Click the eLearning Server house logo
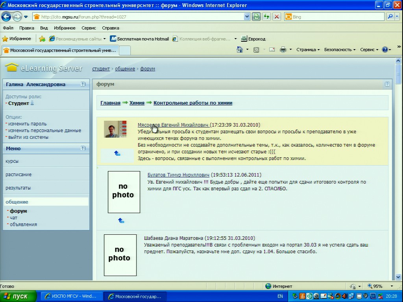 coord(12,68)
